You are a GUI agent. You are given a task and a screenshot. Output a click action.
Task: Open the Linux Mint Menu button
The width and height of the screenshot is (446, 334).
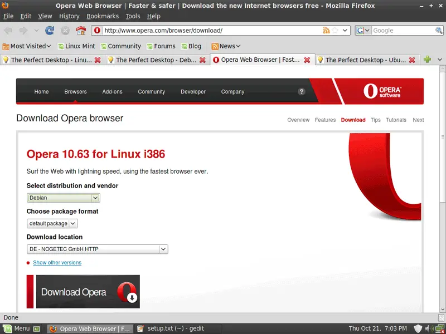tap(16, 328)
